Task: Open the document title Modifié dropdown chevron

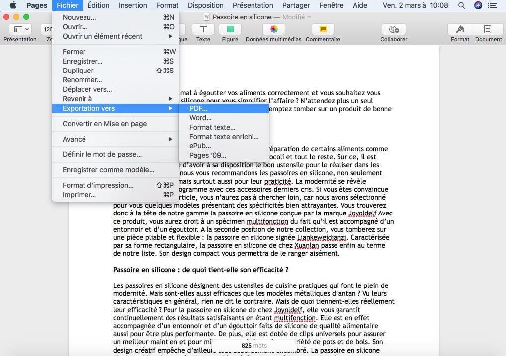Action: pos(309,17)
